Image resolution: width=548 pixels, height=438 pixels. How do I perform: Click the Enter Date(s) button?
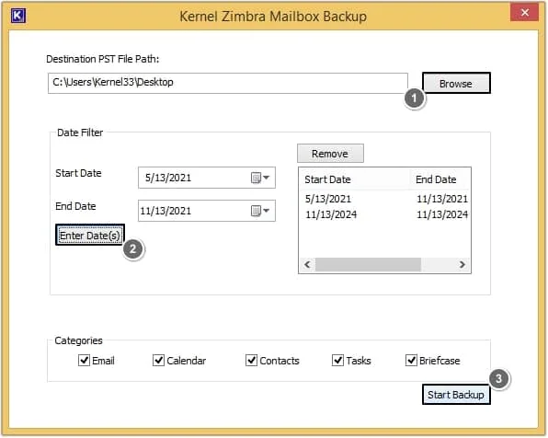click(x=90, y=236)
